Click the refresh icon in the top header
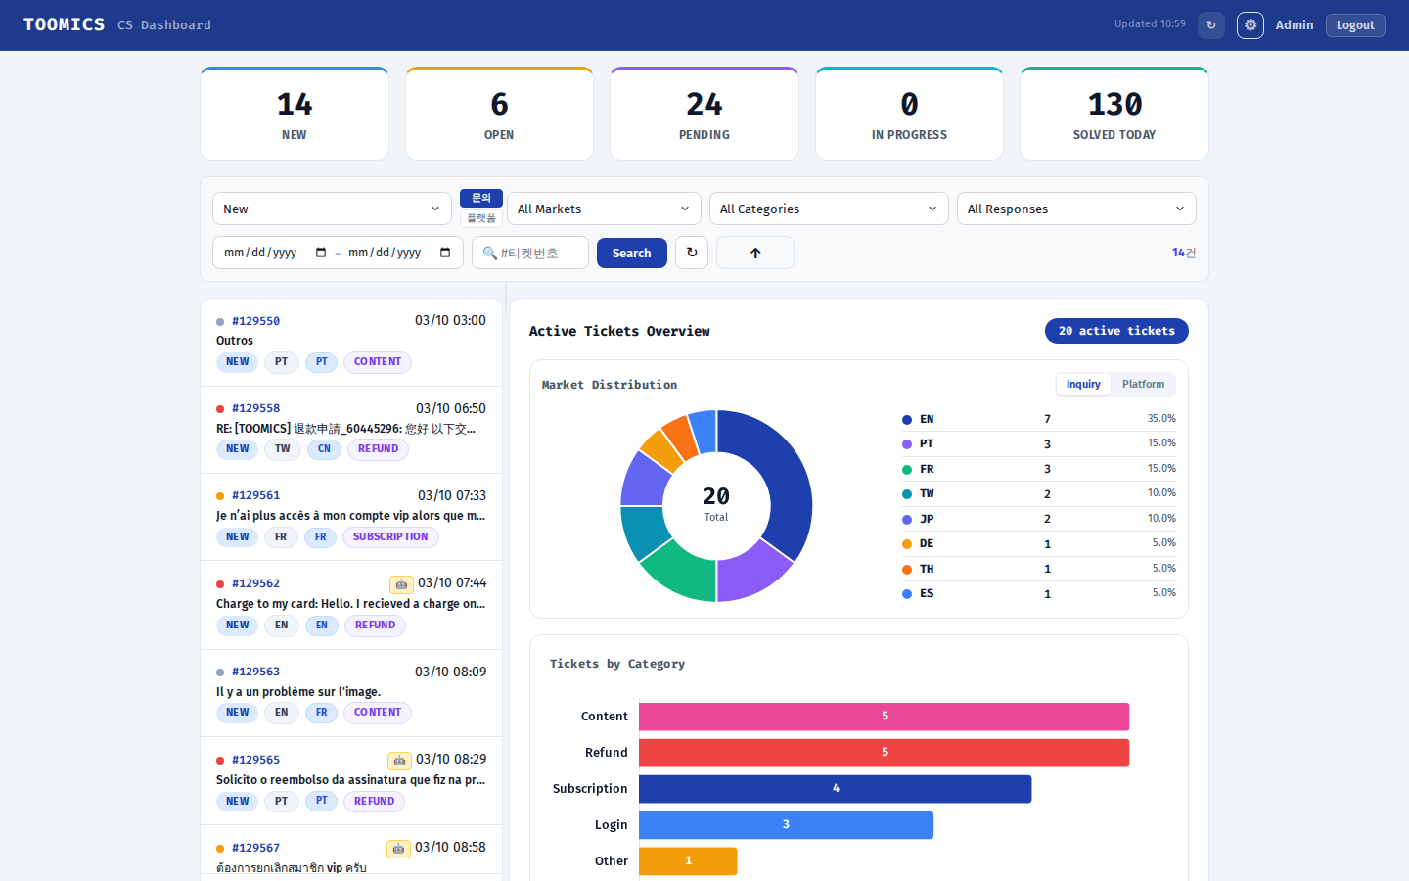The image size is (1409, 881). click(1211, 24)
